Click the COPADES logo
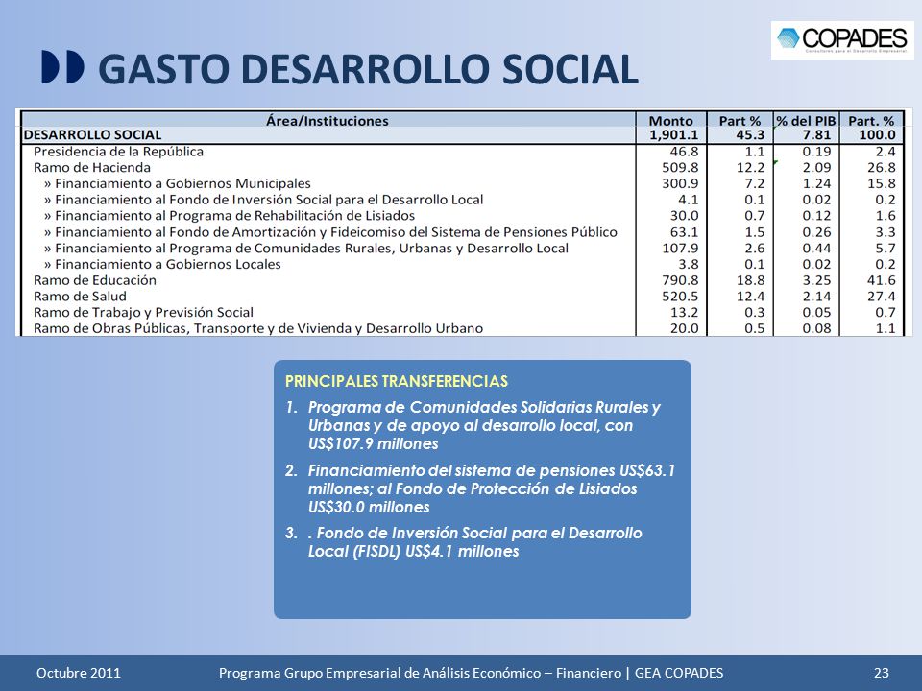The width and height of the screenshot is (922, 691). [842, 40]
